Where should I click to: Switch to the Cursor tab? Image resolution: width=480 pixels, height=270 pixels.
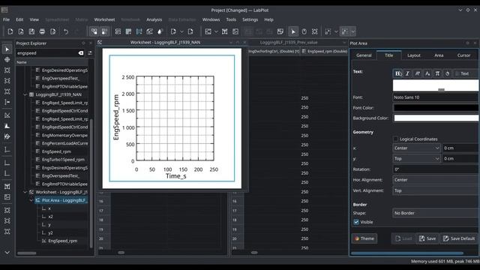tap(463, 55)
